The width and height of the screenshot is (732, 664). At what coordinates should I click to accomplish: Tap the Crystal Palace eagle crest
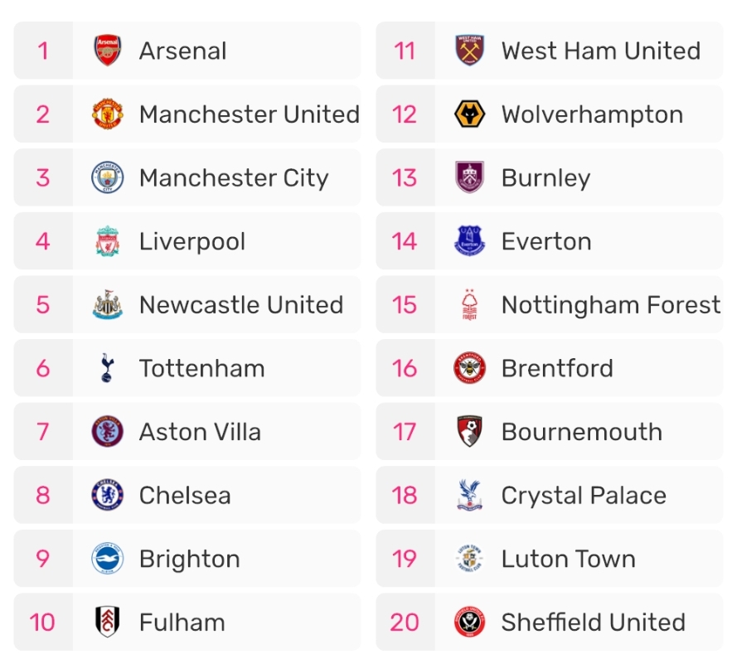pos(470,496)
